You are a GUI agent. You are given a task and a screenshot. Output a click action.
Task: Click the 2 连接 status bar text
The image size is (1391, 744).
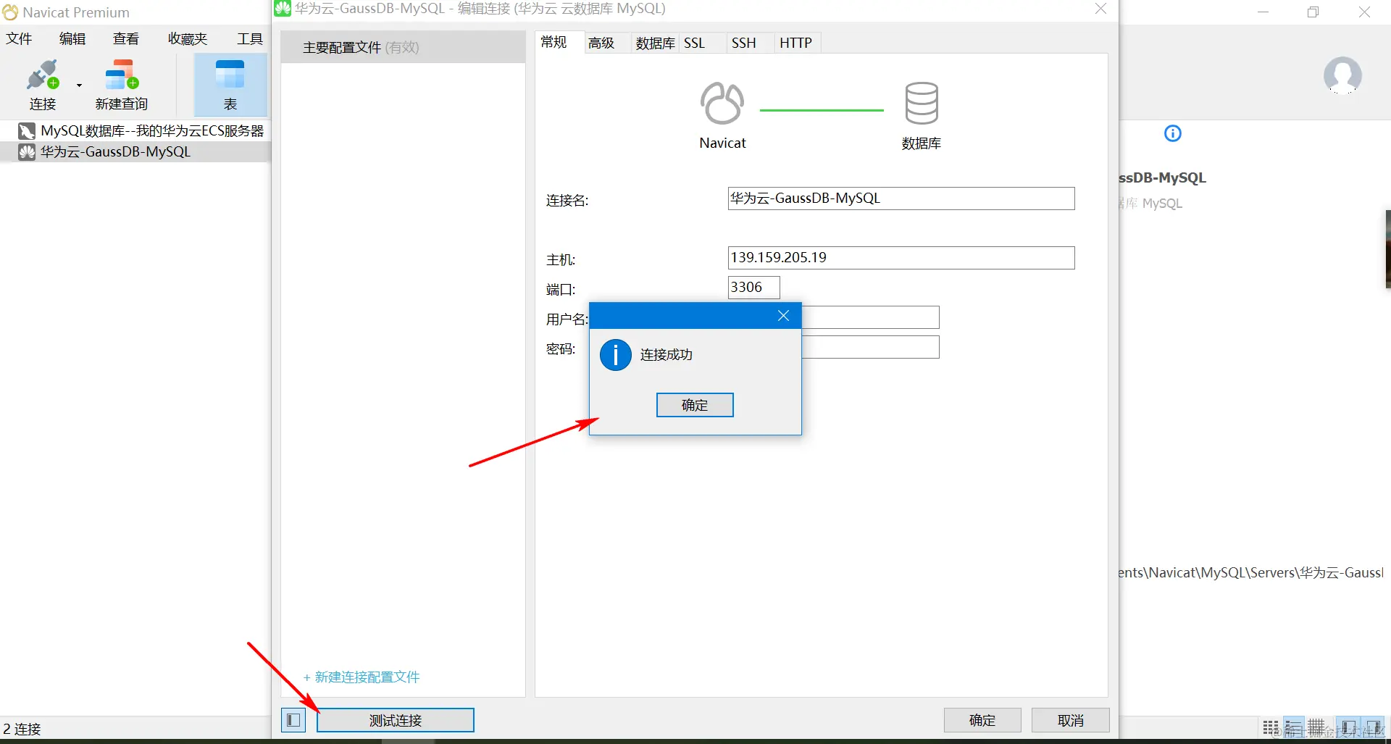(x=22, y=729)
